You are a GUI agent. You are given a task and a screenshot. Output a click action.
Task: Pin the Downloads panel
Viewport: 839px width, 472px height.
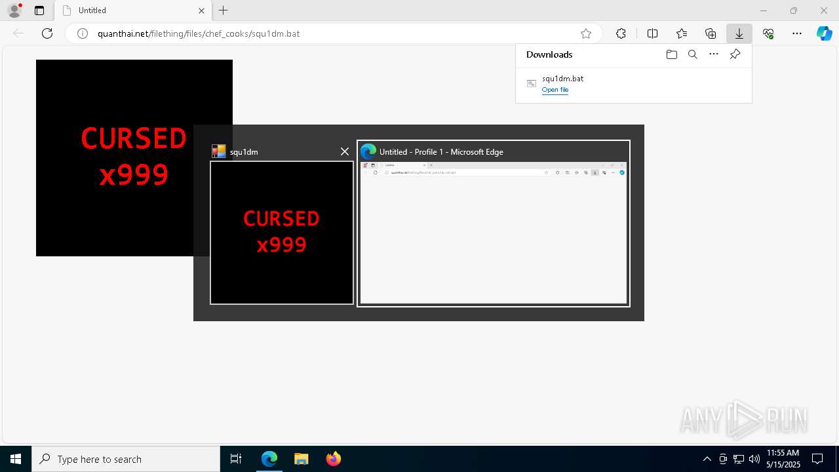(x=735, y=54)
